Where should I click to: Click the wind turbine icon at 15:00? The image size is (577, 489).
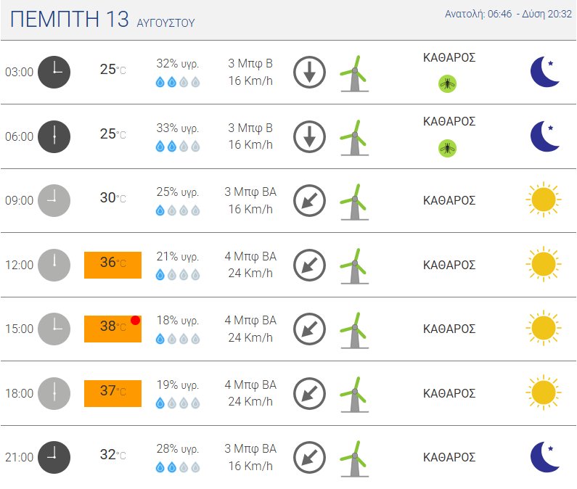pyautogui.click(x=354, y=330)
